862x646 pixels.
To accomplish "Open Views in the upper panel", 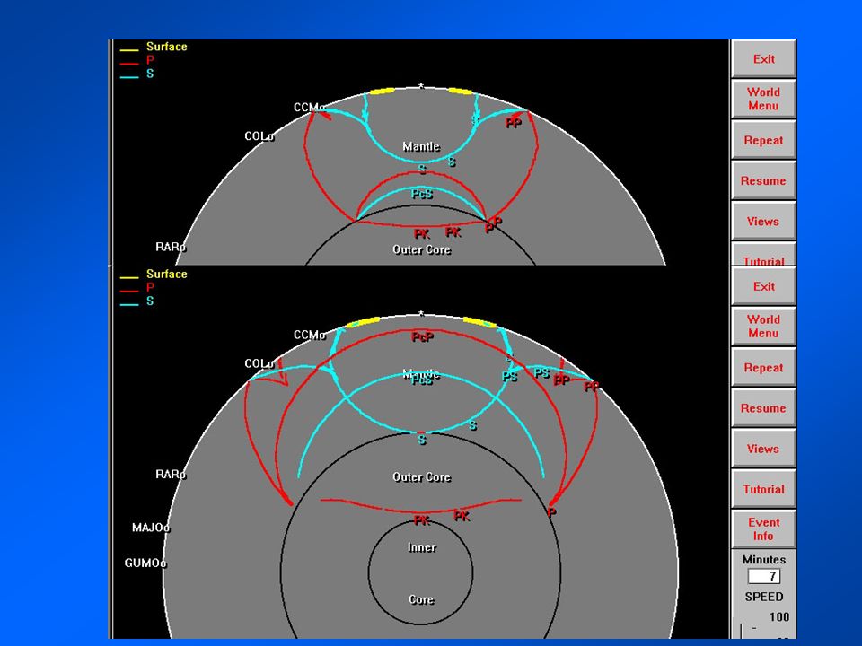I will click(x=763, y=222).
